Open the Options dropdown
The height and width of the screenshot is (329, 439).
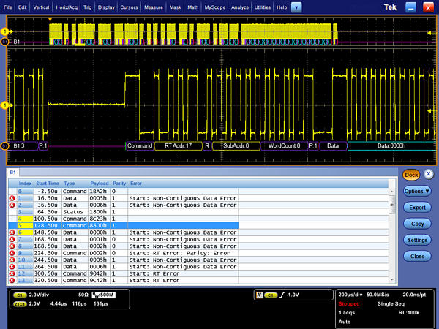[x=417, y=191]
